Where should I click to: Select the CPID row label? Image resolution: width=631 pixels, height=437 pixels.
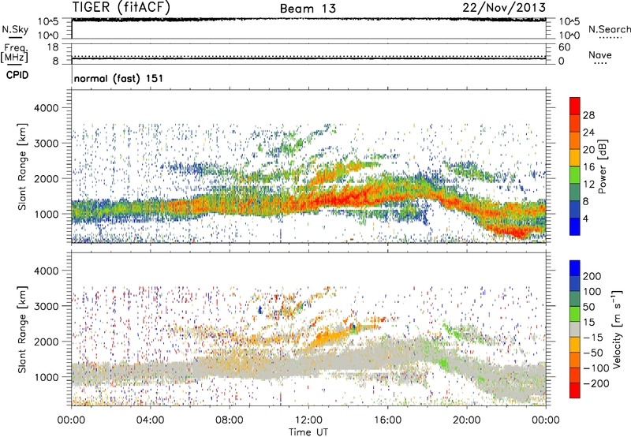pyautogui.click(x=17, y=75)
